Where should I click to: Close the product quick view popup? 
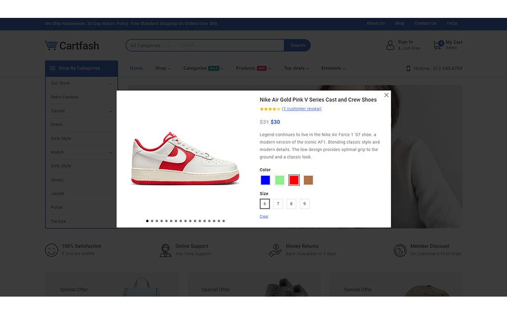386,95
